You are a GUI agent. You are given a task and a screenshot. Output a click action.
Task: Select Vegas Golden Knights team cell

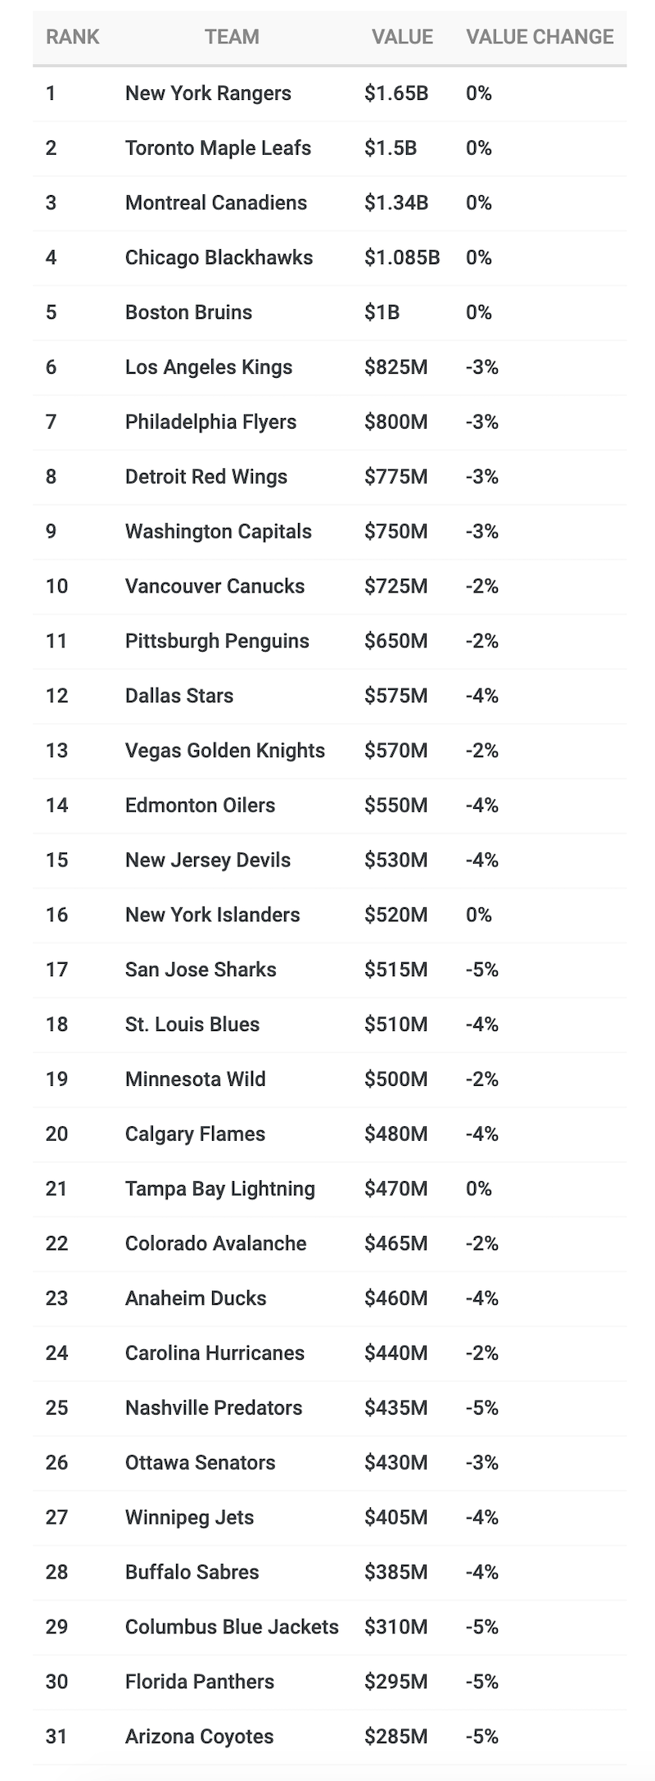224,751
